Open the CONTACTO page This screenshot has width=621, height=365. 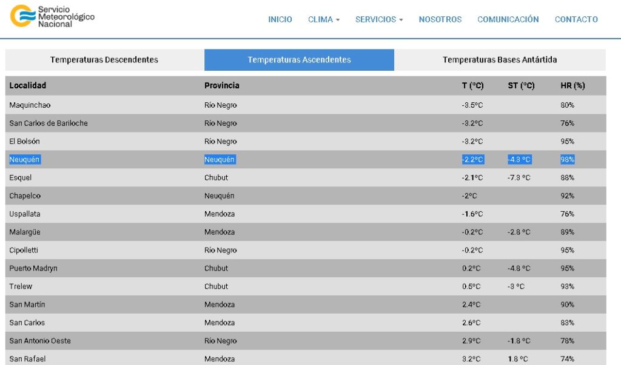tap(576, 19)
